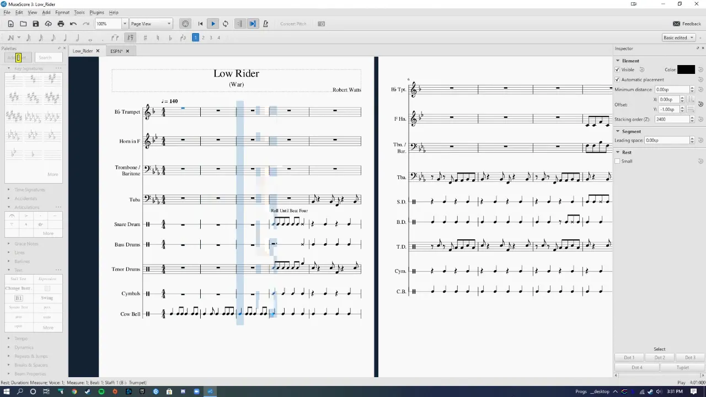The image size is (706, 397).
Task: Toggle the MIDI input button
Action: click(185, 24)
